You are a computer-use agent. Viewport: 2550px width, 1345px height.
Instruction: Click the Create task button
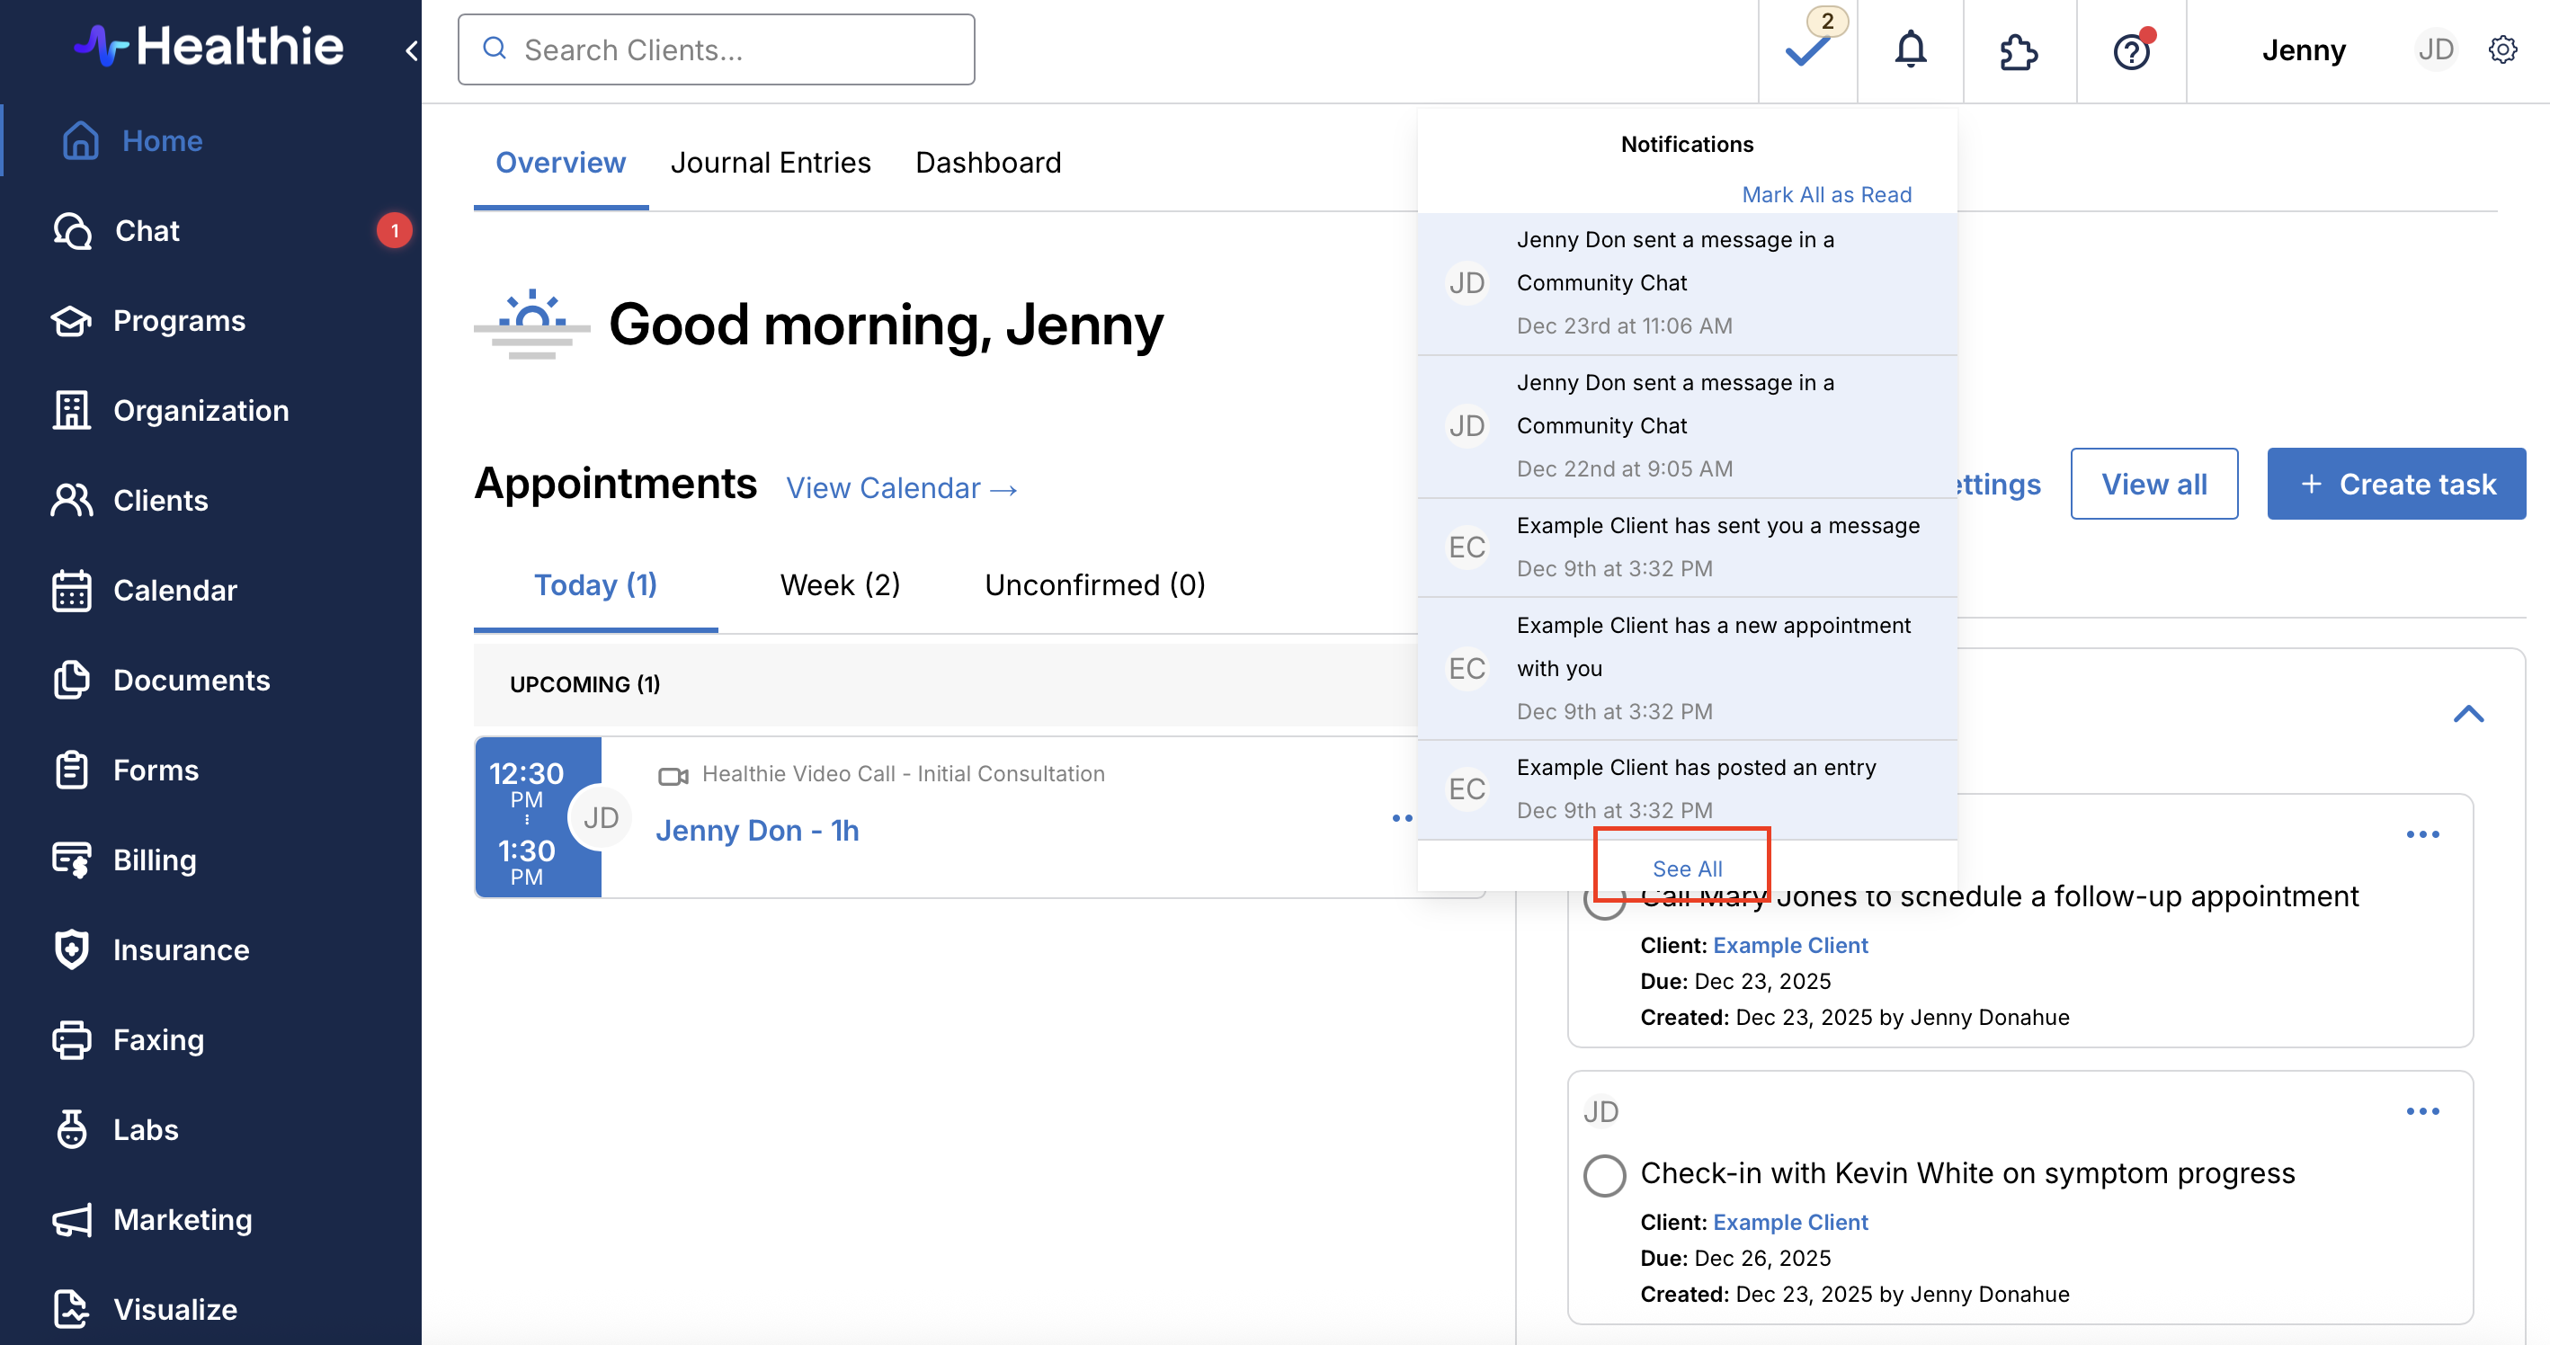tap(2395, 484)
